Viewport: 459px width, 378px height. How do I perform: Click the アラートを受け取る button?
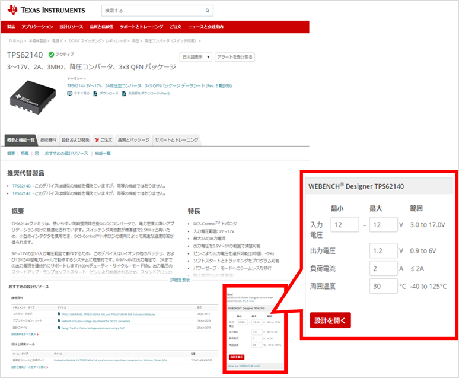coord(234,57)
